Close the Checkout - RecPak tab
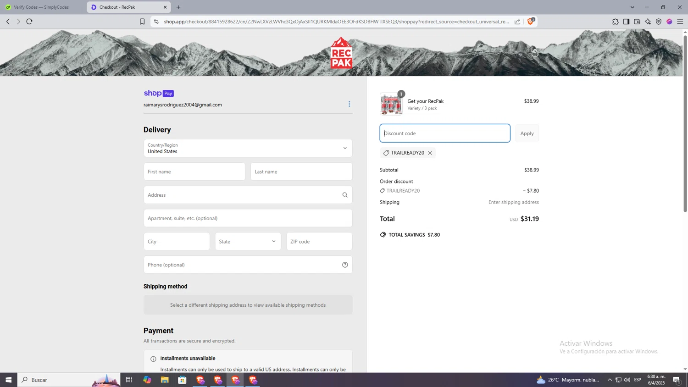Image resolution: width=688 pixels, height=387 pixels. (x=165, y=7)
